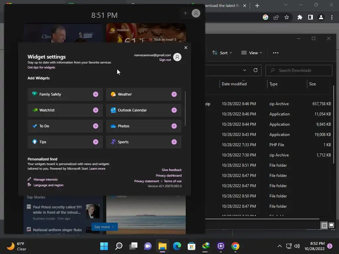Open Language and region settings
The image size is (339, 254).
(48, 185)
